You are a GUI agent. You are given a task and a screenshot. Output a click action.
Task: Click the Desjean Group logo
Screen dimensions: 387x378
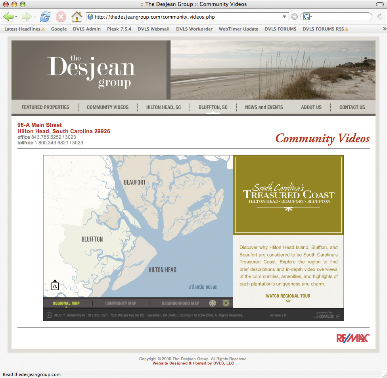[x=91, y=72]
